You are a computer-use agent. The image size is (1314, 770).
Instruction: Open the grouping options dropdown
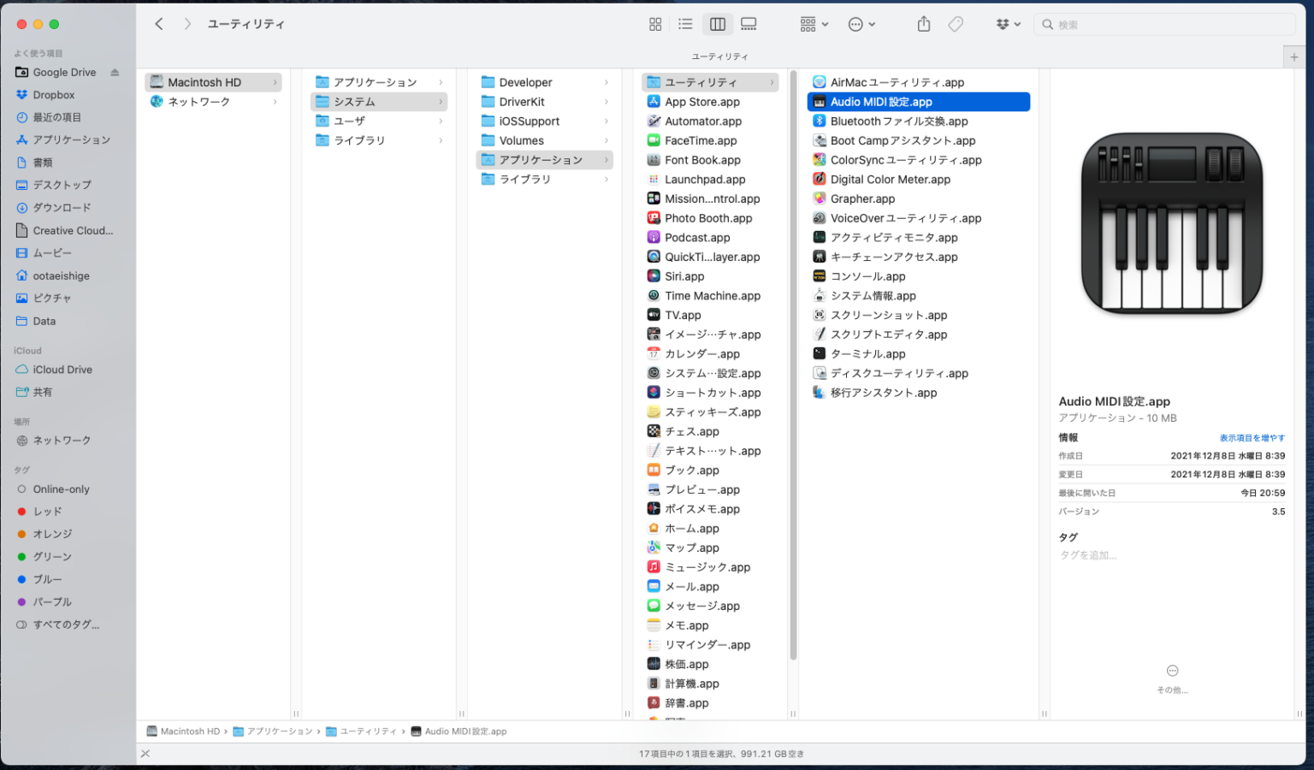(811, 24)
